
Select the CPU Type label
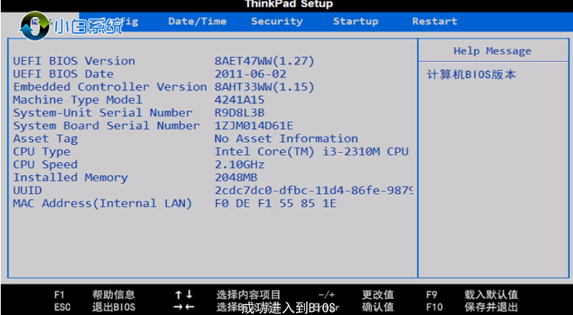click(42, 152)
